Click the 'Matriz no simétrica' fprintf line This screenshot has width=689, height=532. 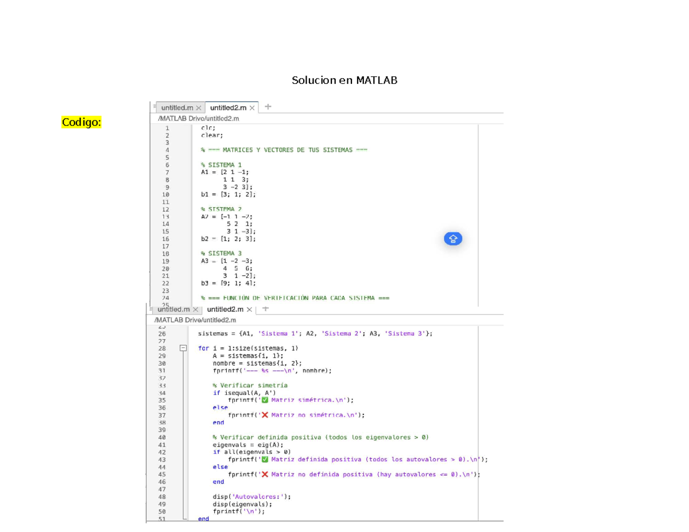click(296, 415)
